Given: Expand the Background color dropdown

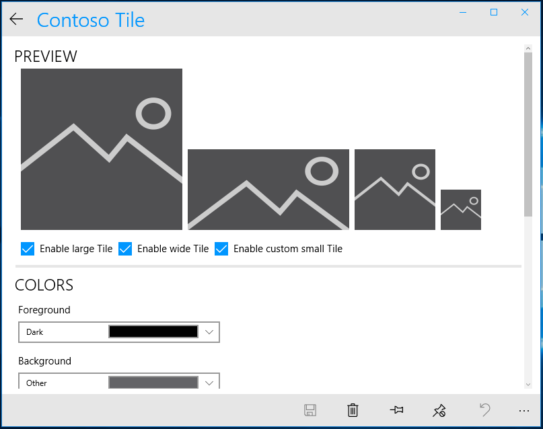Looking at the screenshot, I should (119, 381).
